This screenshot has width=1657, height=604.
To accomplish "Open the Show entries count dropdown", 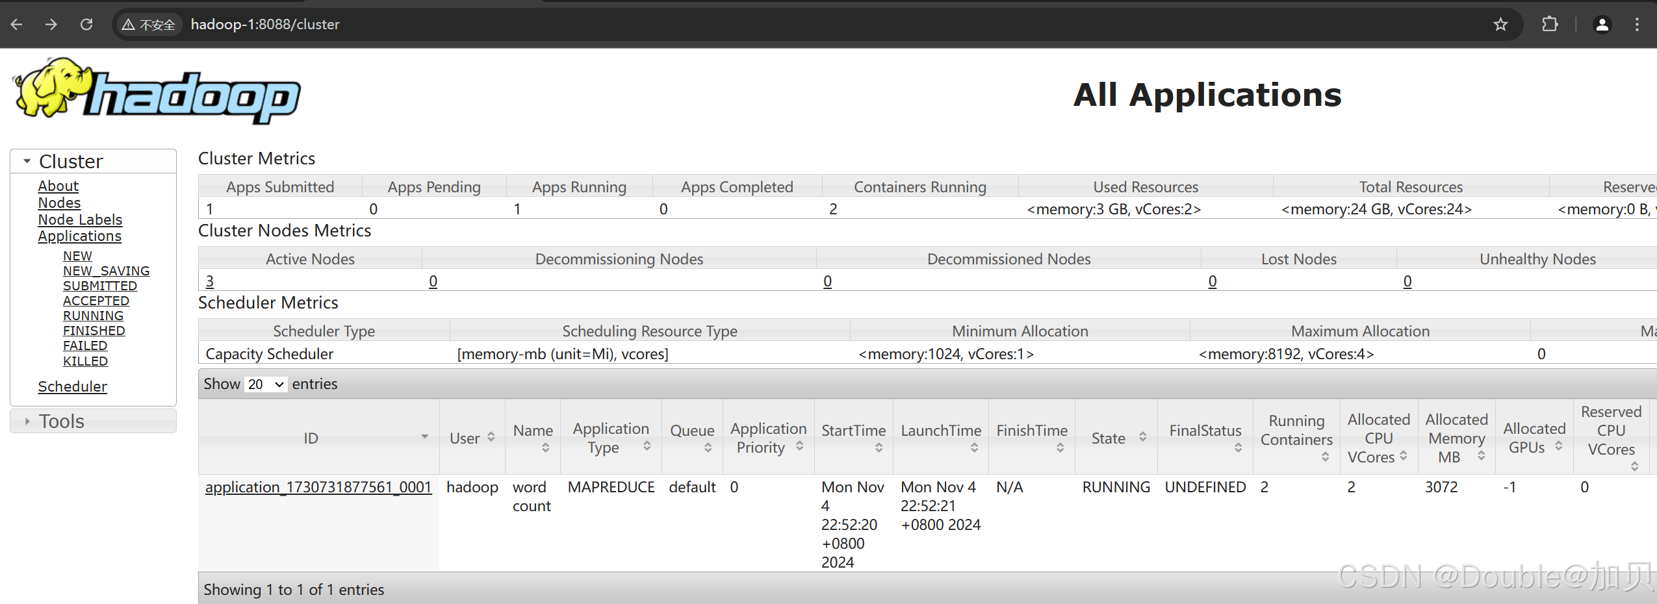I will point(266,384).
